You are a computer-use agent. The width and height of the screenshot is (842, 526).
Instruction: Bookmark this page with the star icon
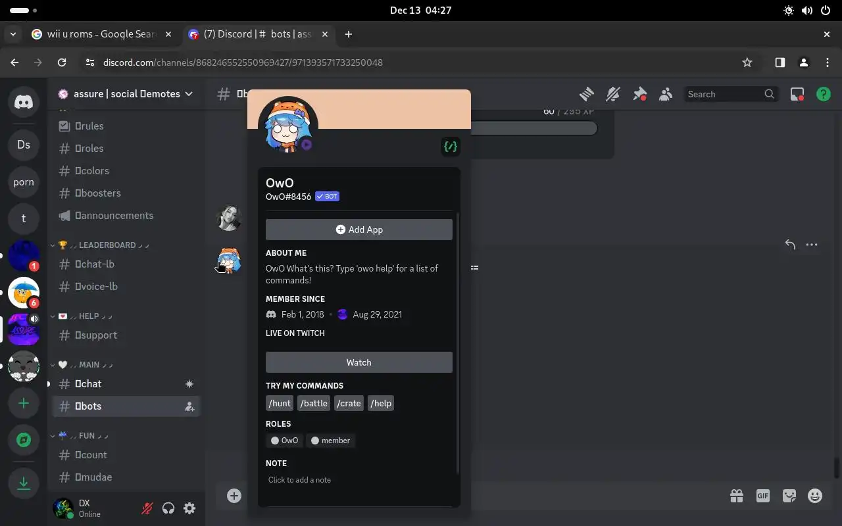tap(747, 62)
